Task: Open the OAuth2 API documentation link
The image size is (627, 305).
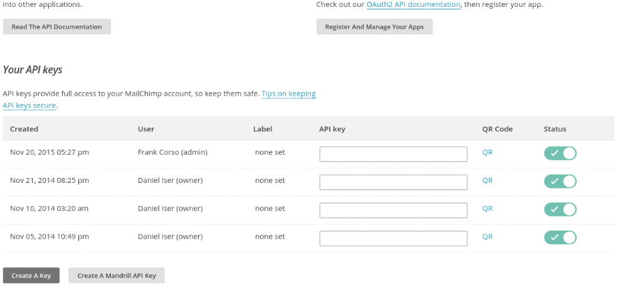Action: click(x=413, y=4)
